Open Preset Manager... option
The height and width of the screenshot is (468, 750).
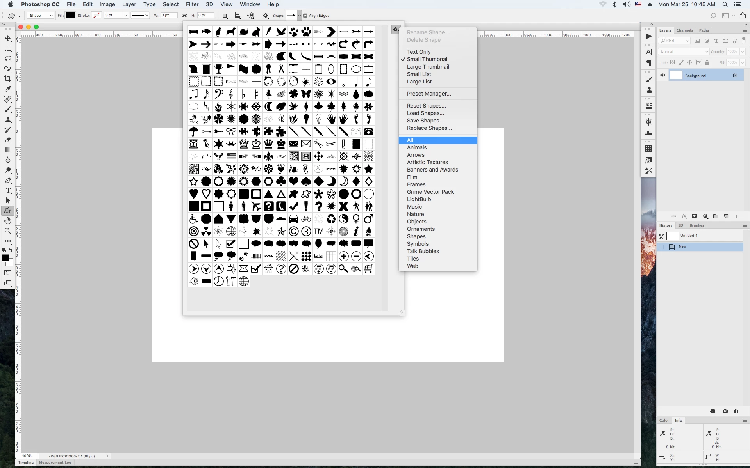[429, 94]
